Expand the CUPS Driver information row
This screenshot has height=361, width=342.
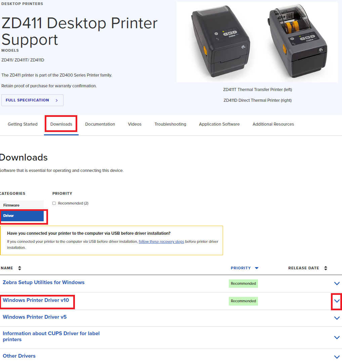[x=337, y=337]
